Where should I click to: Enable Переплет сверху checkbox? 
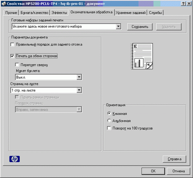(x=17, y=65)
